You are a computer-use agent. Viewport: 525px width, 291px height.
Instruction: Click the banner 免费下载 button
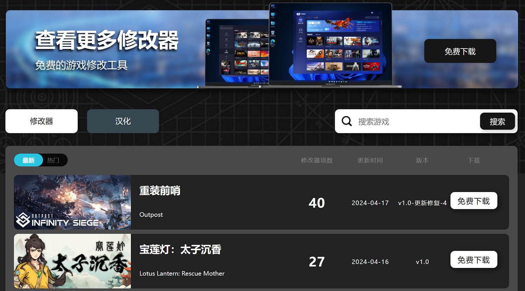click(460, 51)
